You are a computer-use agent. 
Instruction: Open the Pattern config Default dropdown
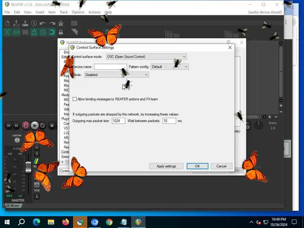pyautogui.click(x=170, y=67)
